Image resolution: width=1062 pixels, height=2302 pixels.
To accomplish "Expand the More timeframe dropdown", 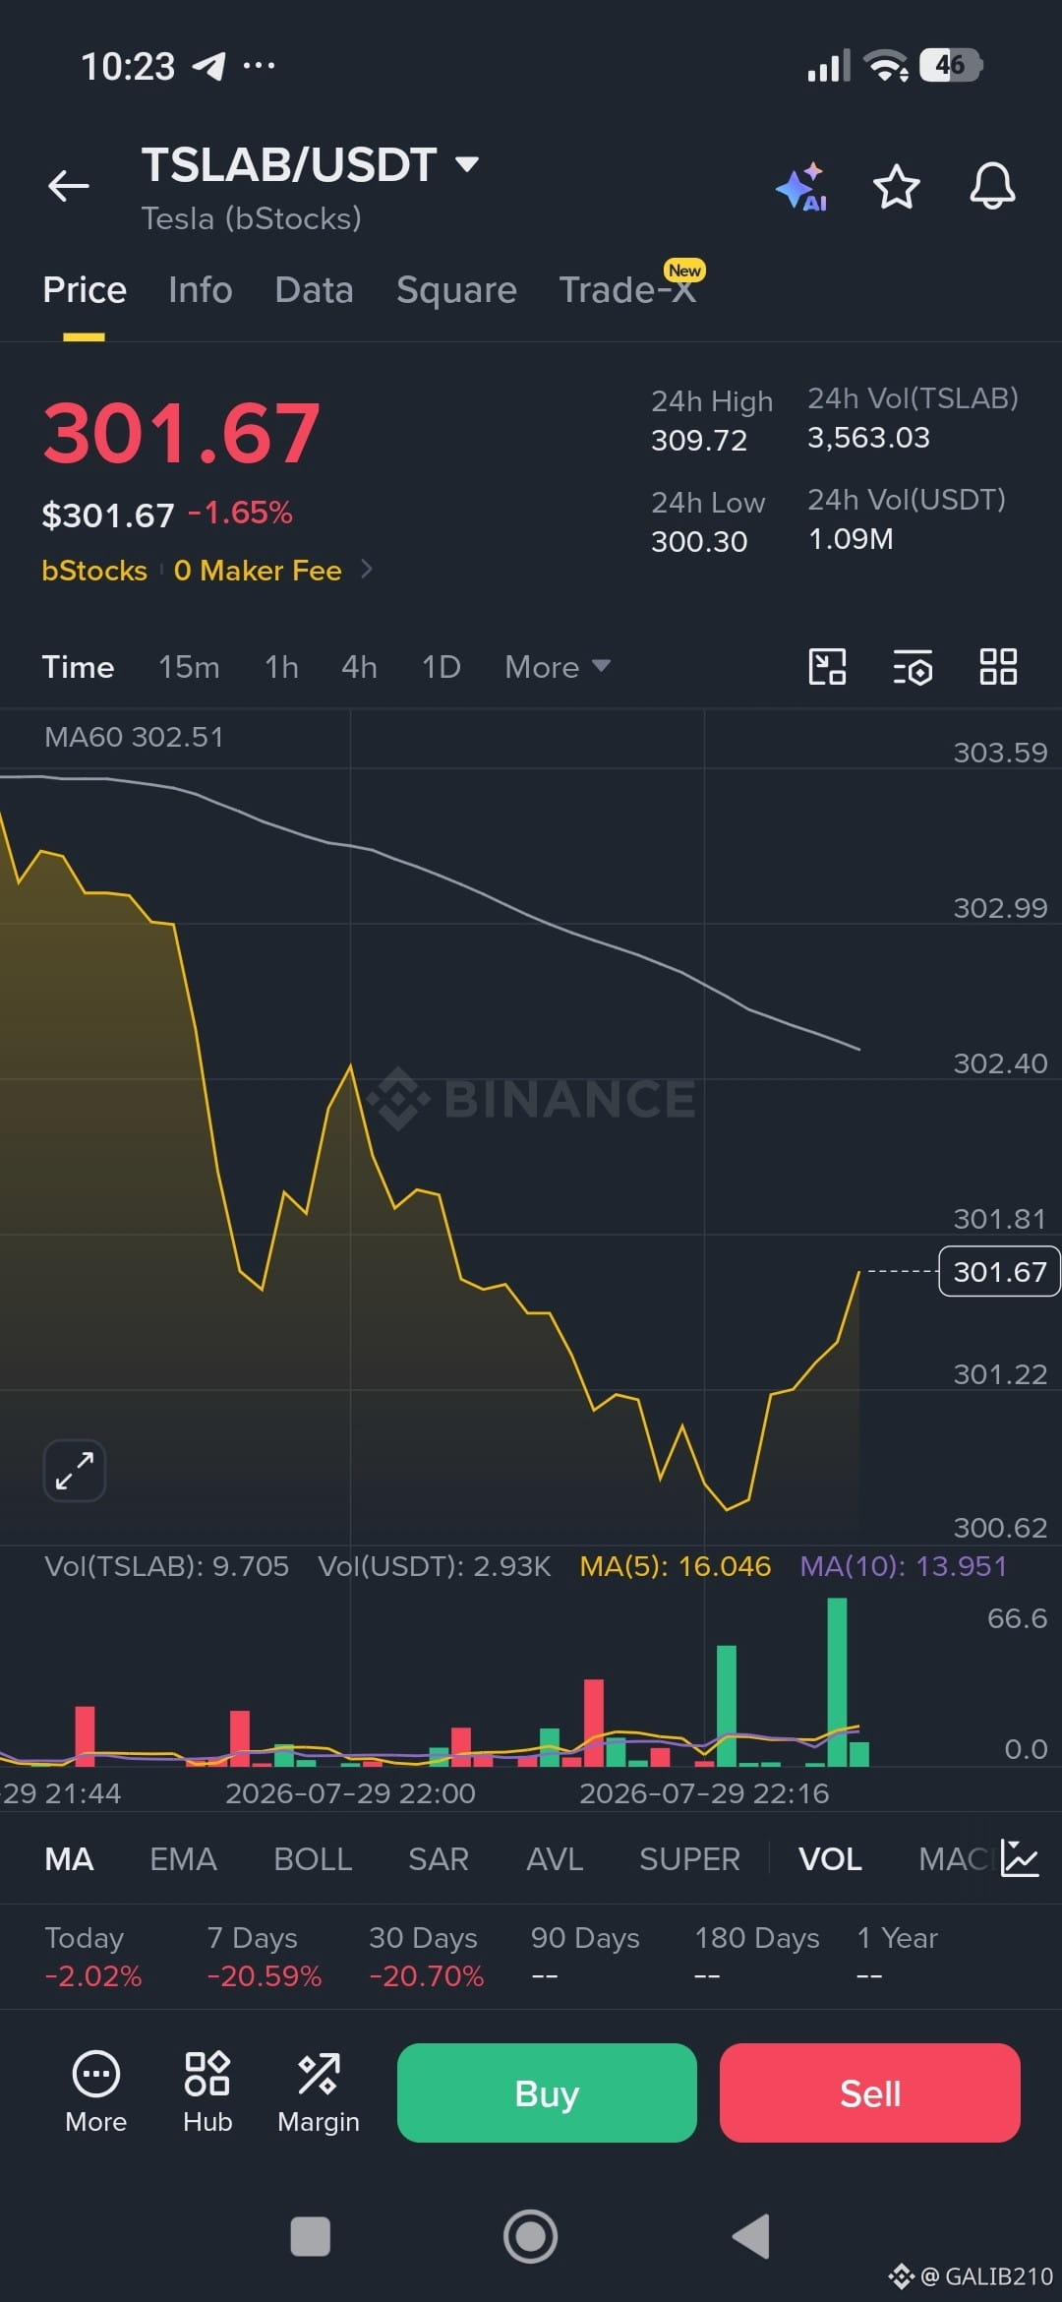I will tap(558, 667).
